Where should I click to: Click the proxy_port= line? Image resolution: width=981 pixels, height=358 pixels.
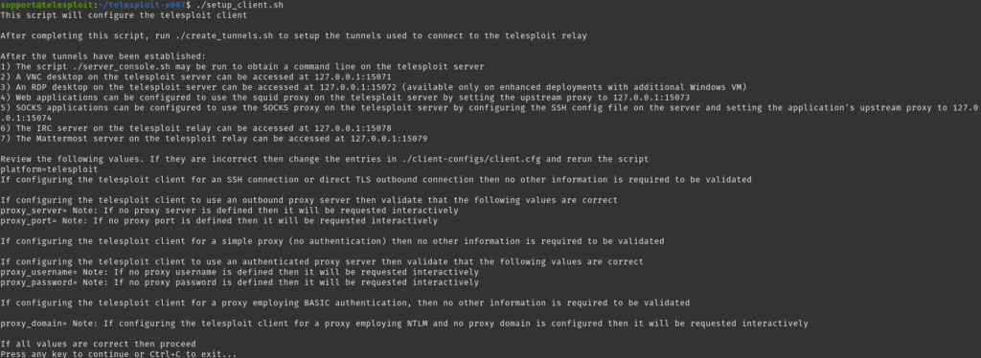pyautogui.click(x=218, y=220)
